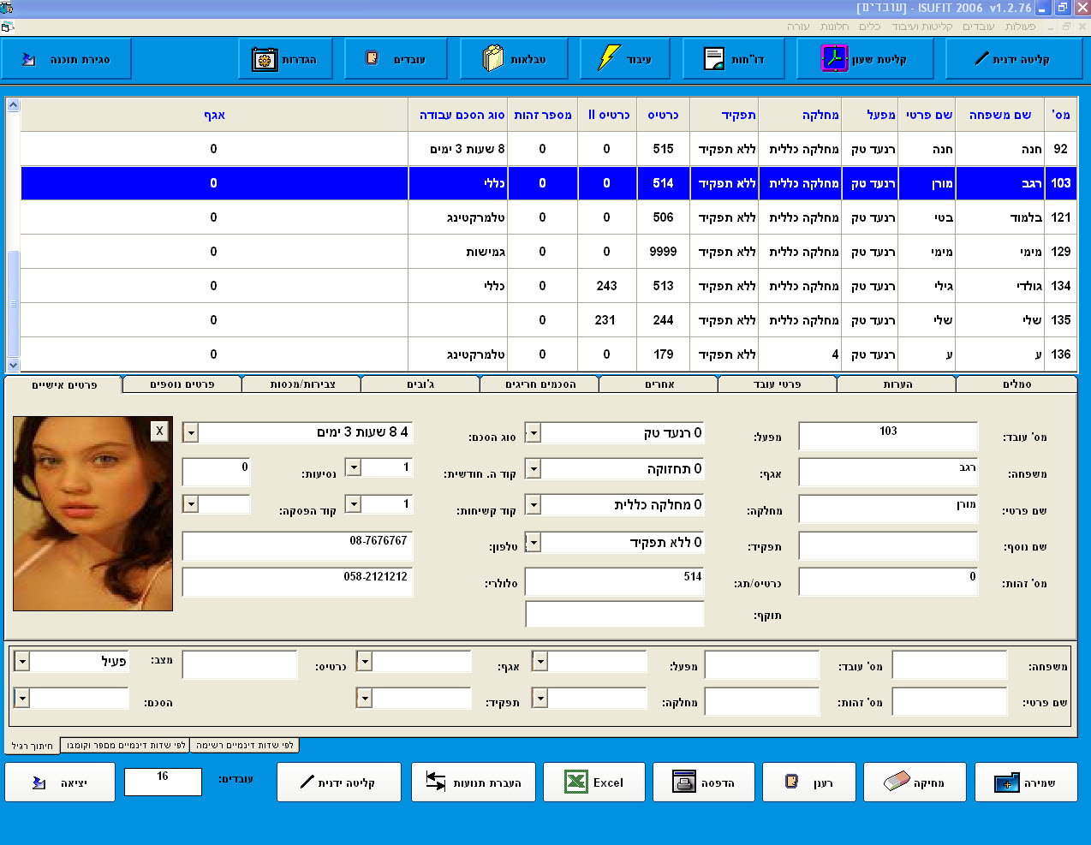Click the הגדרות settings icon
1091x845 pixels.
click(265, 59)
